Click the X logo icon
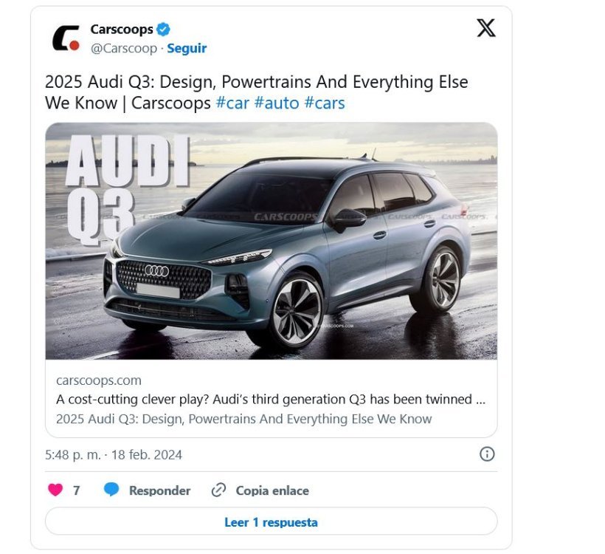The height and width of the screenshot is (554, 605). pos(485,28)
